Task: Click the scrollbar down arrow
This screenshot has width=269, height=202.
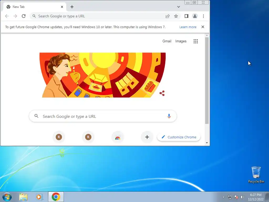Action: (x=207, y=143)
